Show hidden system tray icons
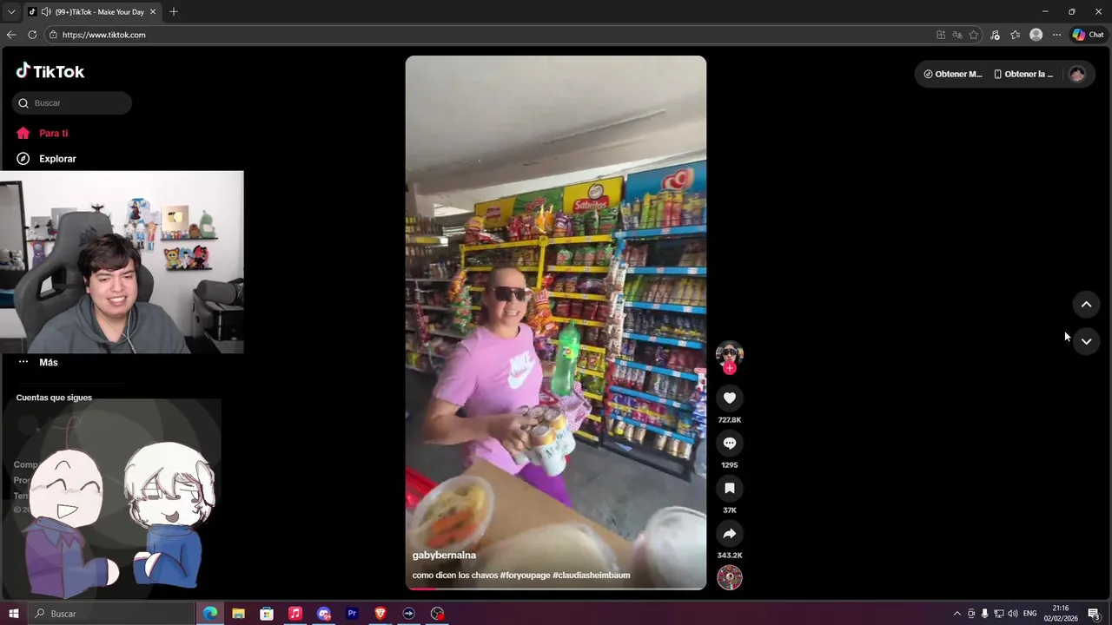 click(x=957, y=614)
